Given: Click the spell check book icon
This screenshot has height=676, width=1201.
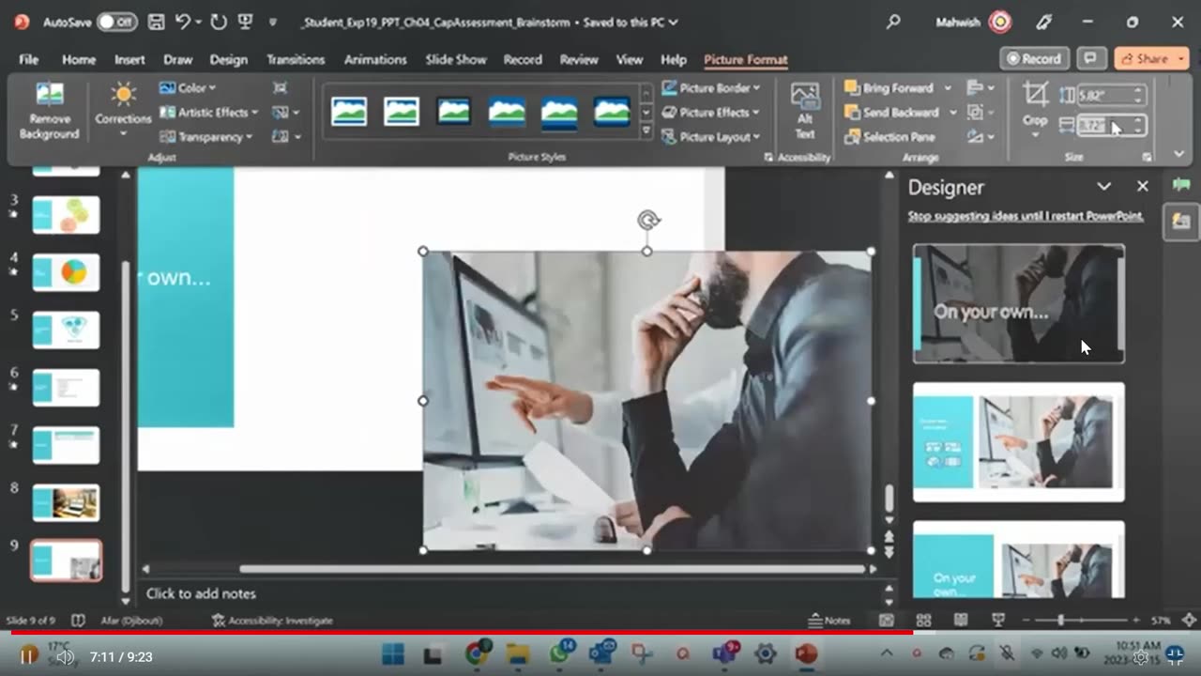Looking at the screenshot, I should (x=78, y=621).
